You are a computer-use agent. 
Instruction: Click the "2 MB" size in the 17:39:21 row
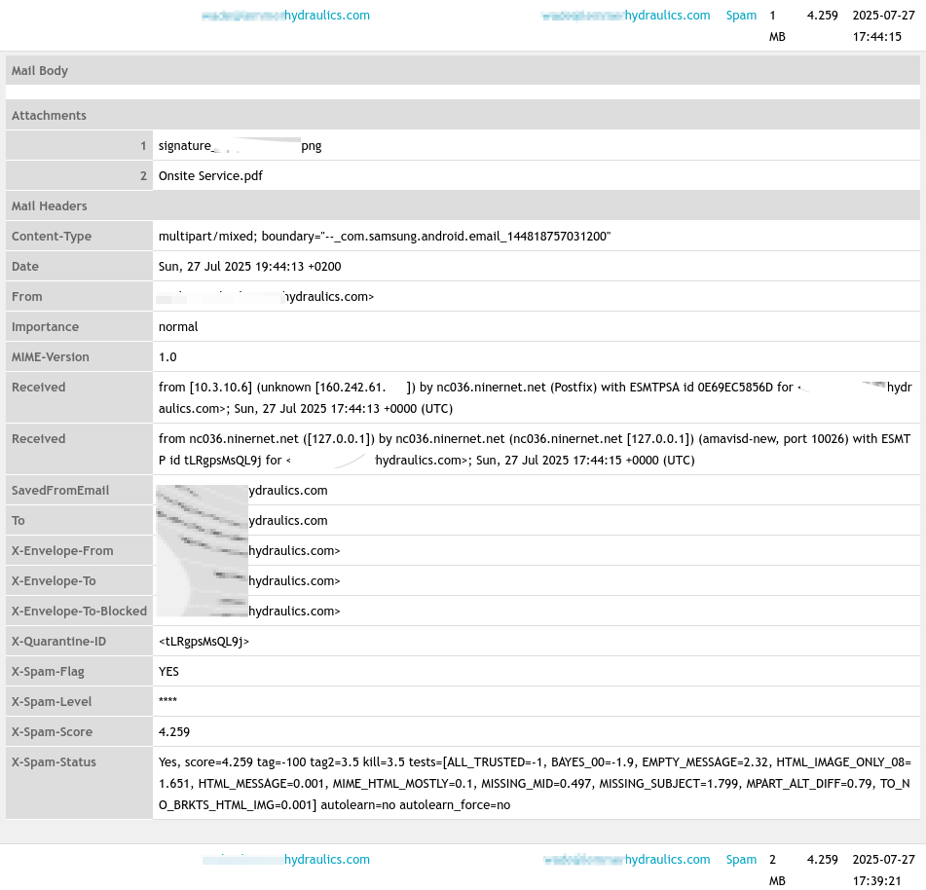tap(777, 870)
